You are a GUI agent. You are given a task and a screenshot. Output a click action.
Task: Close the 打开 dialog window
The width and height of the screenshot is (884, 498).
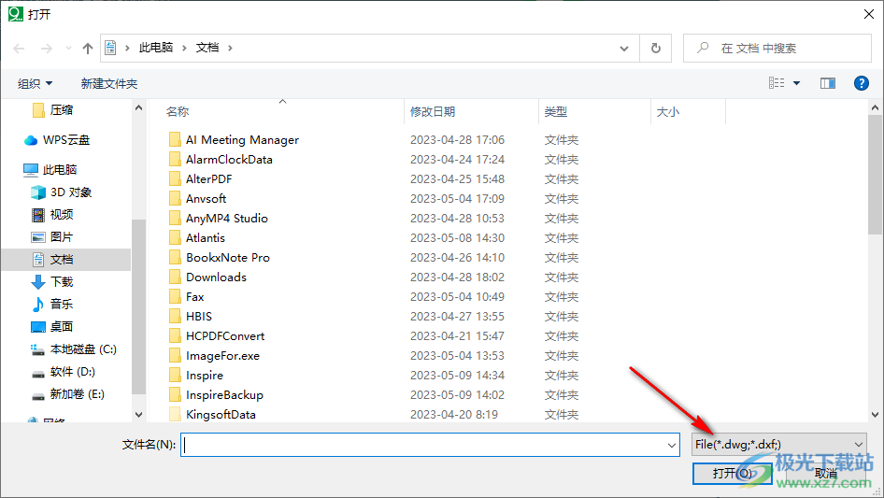pyautogui.click(x=869, y=14)
